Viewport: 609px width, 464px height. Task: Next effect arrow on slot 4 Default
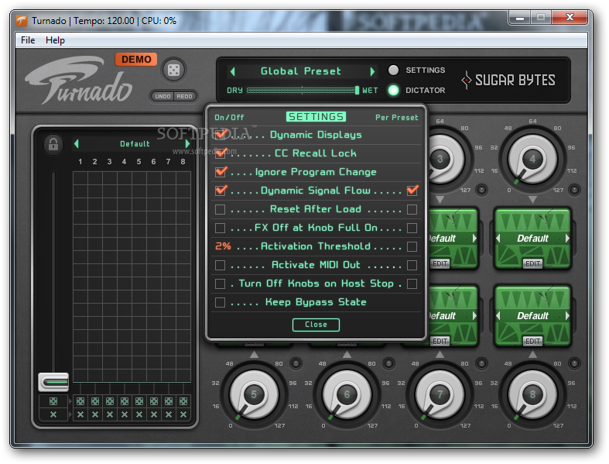coord(567,239)
